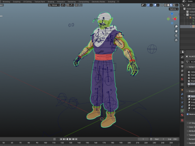Open the View Layer properties tab
The image size is (195, 146).
[182, 71]
